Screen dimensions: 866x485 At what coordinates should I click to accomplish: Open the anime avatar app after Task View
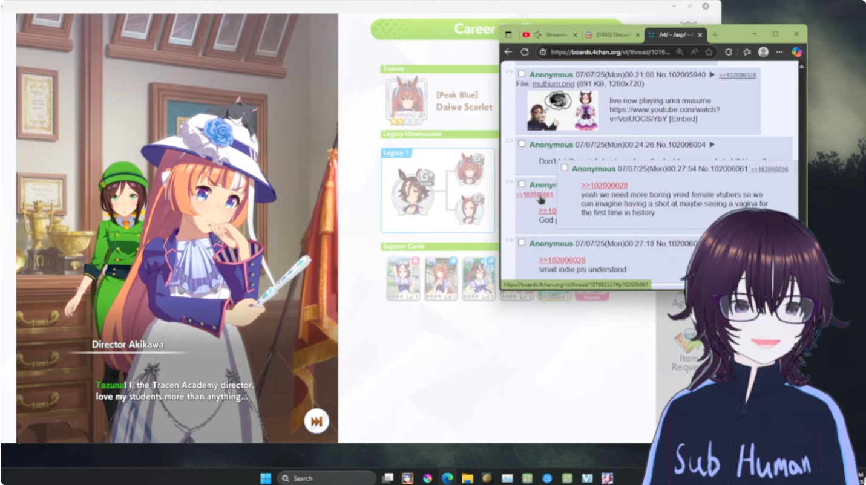407,478
